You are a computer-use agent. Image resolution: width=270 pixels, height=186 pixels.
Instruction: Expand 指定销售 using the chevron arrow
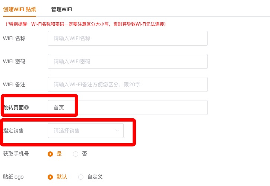(x=117, y=131)
